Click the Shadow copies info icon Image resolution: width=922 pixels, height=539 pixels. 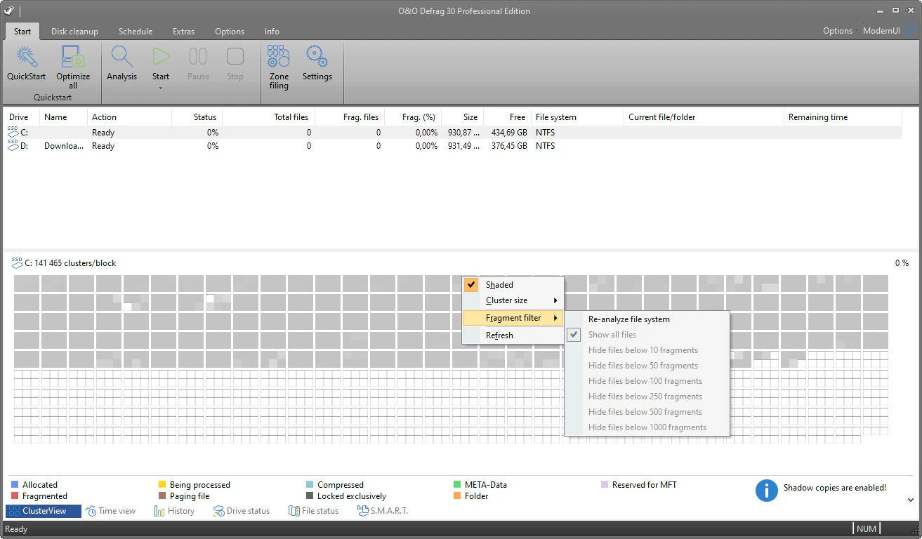click(x=766, y=491)
